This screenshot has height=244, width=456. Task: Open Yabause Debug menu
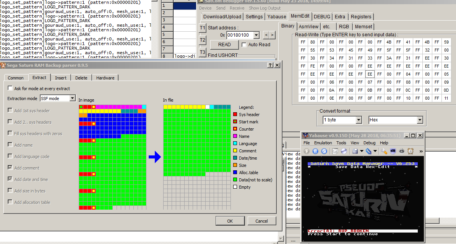click(x=369, y=143)
